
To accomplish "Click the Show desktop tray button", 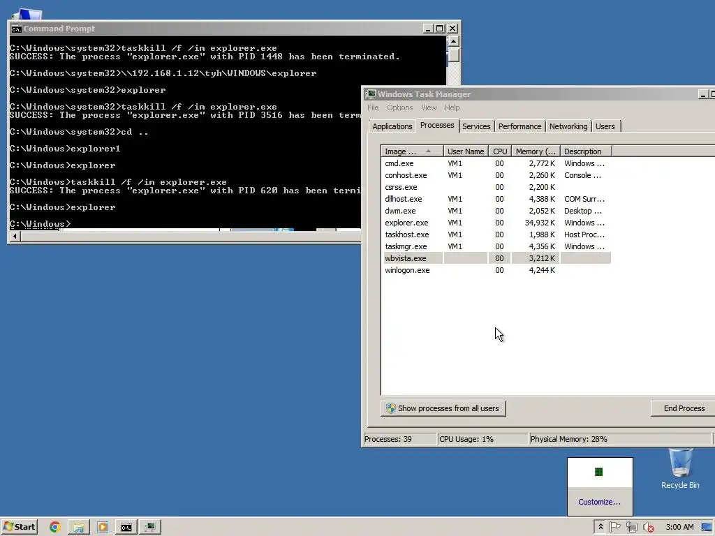I will pyautogui.click(x=707, y=527).
